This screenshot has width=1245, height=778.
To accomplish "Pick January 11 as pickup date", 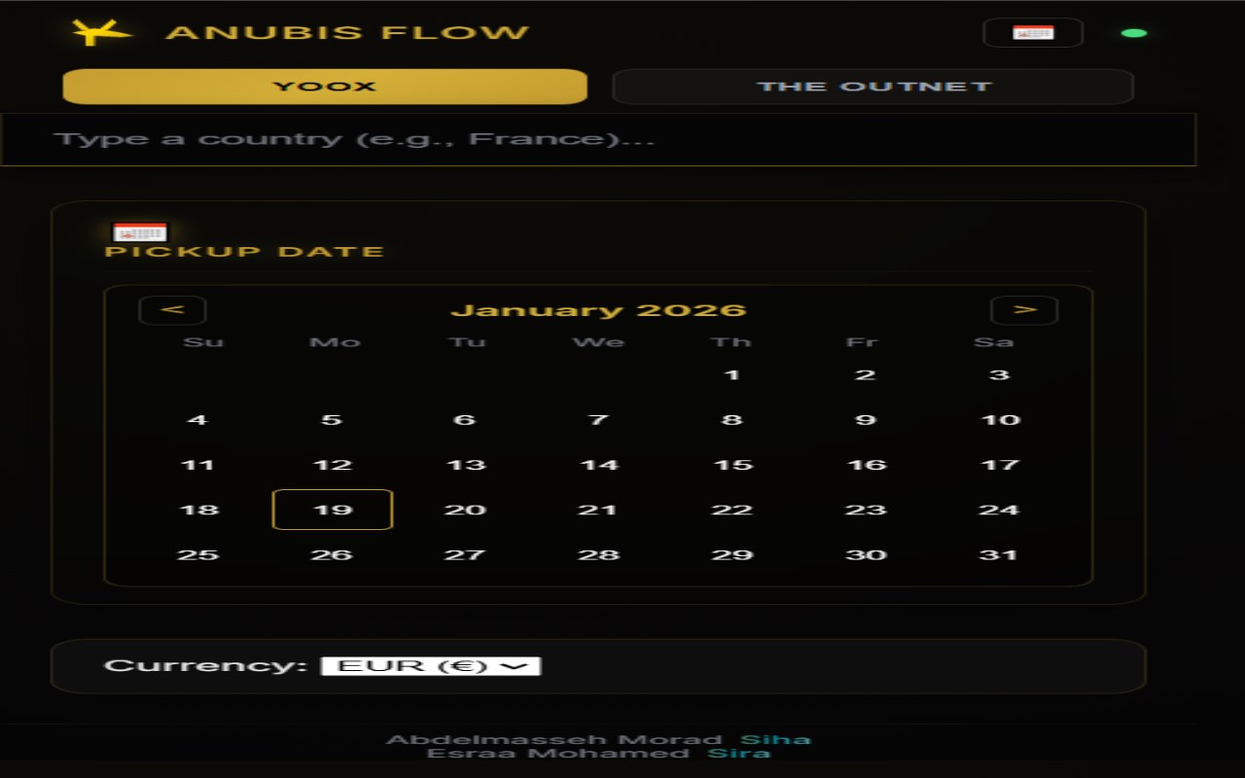I will coord(197,465).
